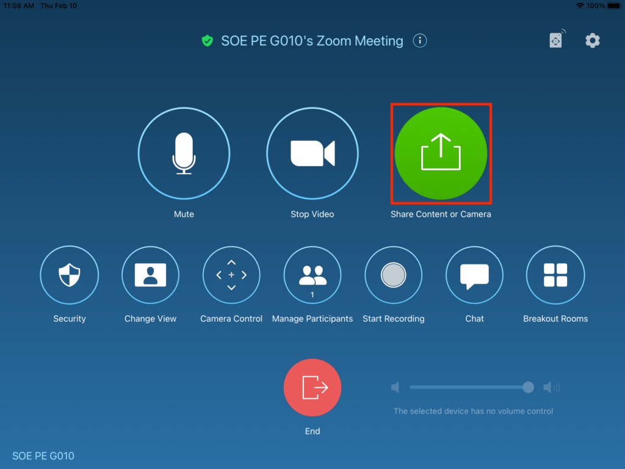The image size is (625, 469).
Task: Tap the controller switch icon beside the gear
Action: (x=557, y=38)
